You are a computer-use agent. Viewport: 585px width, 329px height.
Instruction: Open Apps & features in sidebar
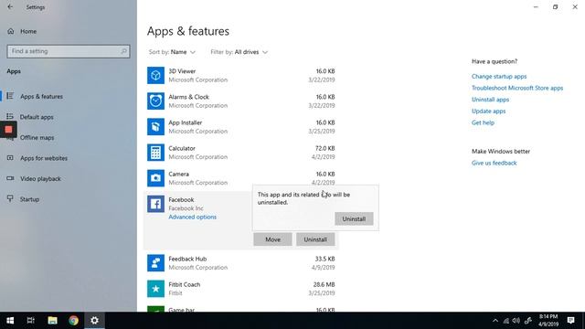41,96
